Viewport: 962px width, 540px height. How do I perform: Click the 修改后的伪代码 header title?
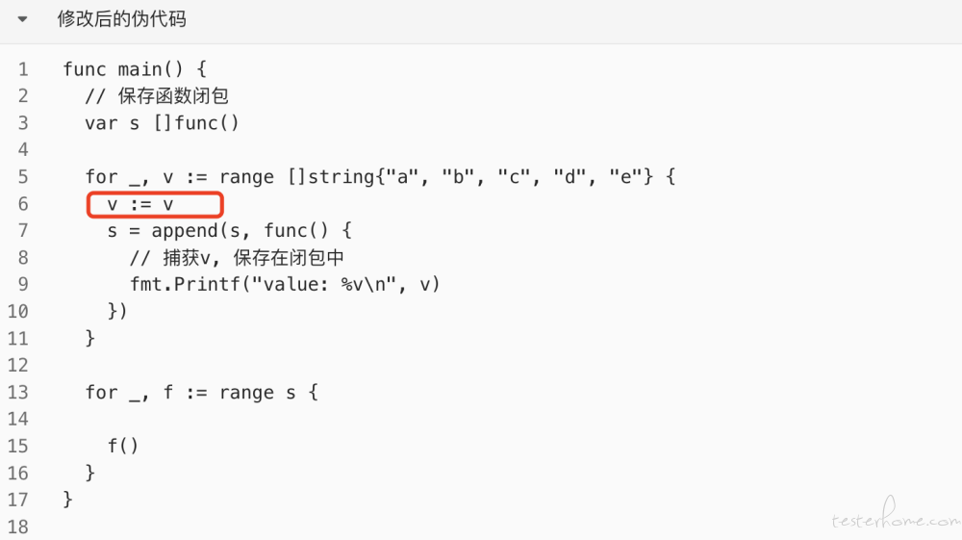coord(121,19)
